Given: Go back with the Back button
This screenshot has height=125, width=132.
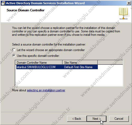Looking at the screenshot, I should (x=77, y=119).
